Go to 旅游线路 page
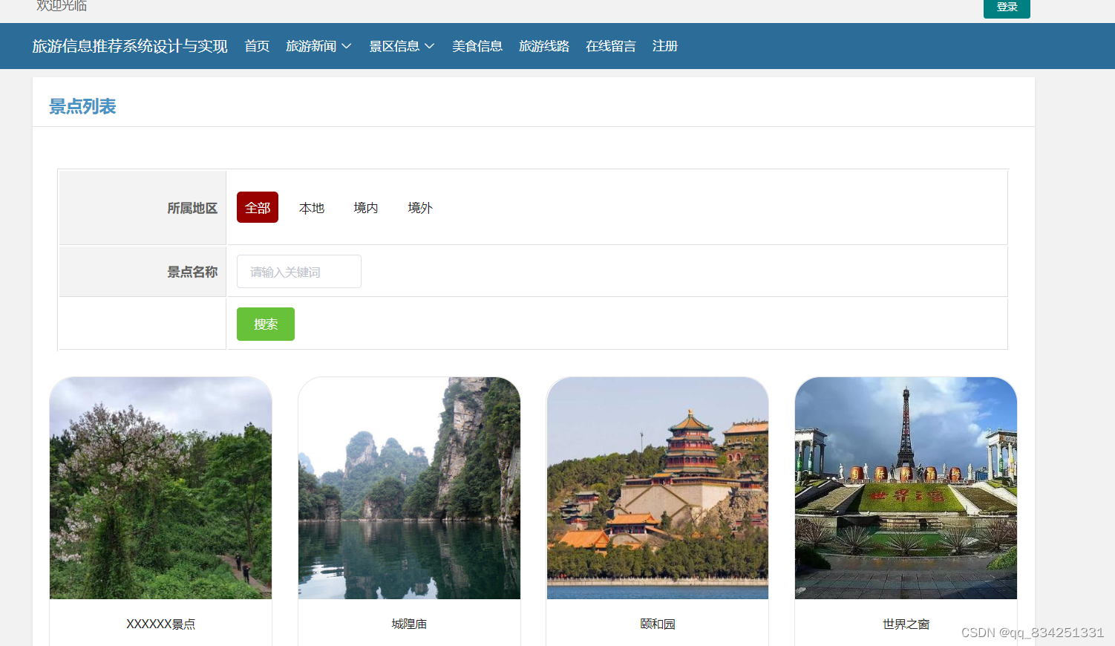This screenshot has height=646, width=1115. 544,46
